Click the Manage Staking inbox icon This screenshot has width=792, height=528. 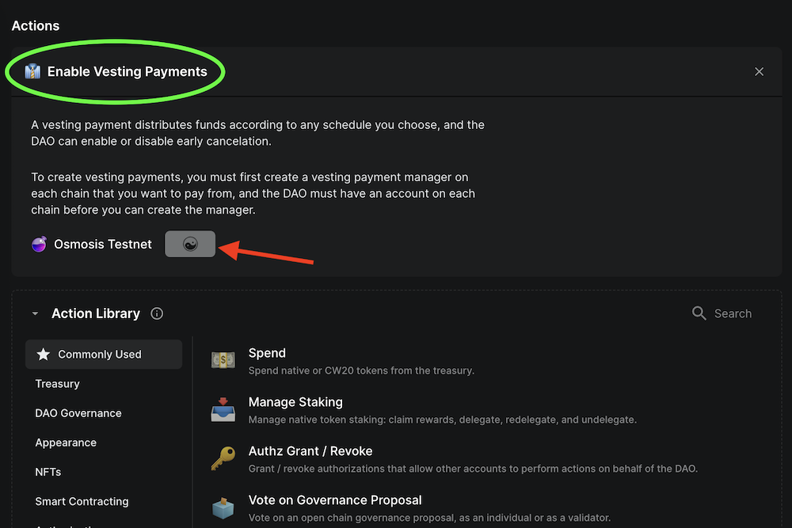tap(223, 410)
